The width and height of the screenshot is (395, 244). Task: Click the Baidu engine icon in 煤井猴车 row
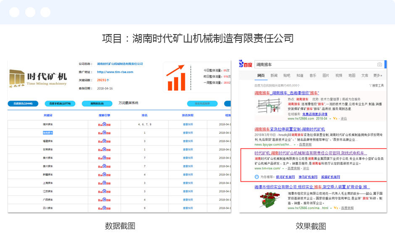tap(104, 125)
